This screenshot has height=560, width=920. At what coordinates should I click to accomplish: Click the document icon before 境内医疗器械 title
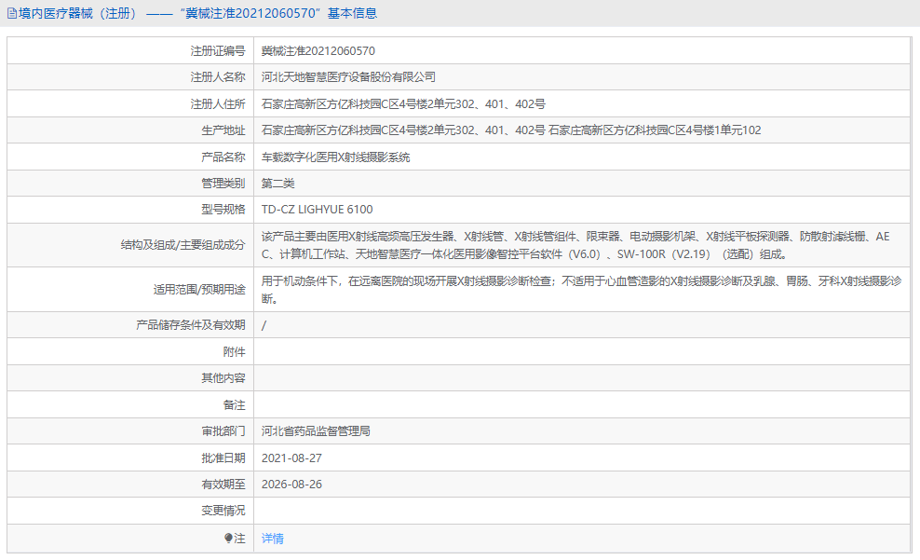pyautogui.click(x=13, y=12)
